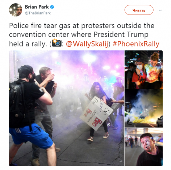Open the tie-dye shirt protesters photo
Viewport: 171px width, 170px height.
(144, 69)
